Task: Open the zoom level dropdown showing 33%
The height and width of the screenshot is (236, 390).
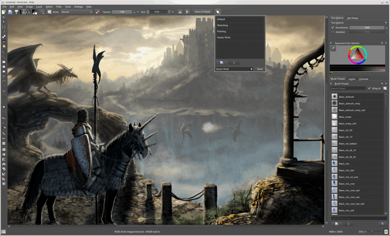Action: (362, 231)
